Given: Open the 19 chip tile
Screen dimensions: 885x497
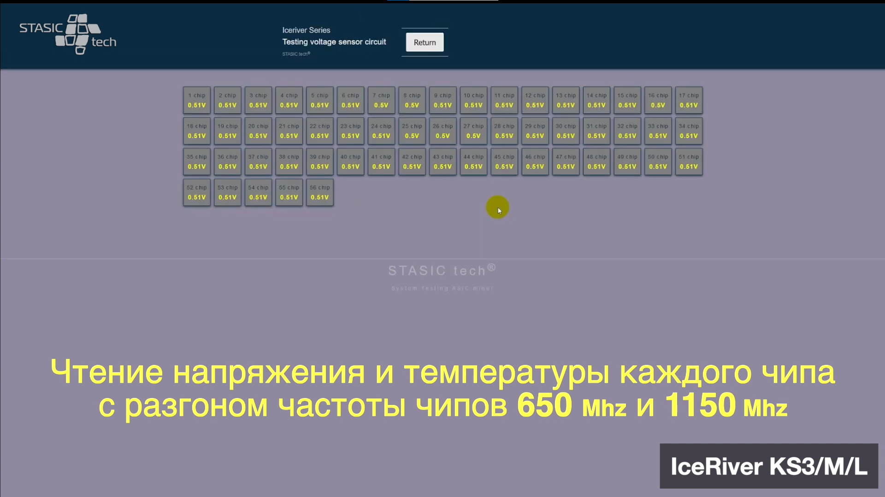Looking at the screenshot, I should coord(228,131).
